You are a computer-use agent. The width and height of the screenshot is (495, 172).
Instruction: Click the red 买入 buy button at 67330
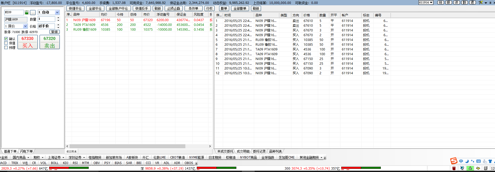point(28,42)
